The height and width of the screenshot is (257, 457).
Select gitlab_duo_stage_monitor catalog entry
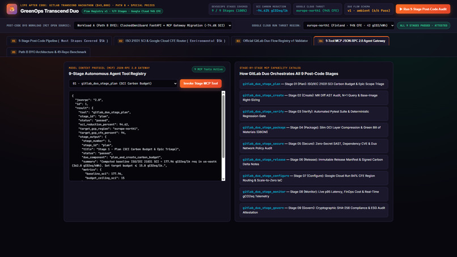click(314, 194)
